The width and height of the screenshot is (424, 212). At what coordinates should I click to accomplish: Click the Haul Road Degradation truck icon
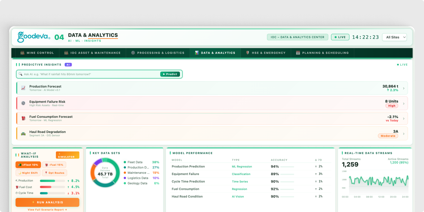[x=23, y=133]
